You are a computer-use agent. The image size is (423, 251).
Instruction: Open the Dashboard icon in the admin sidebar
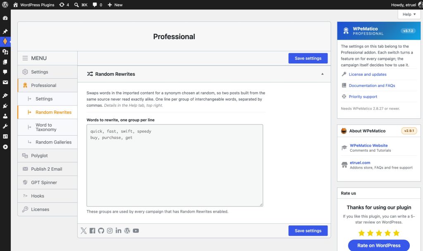pyautogui.click(x=5, y=18)
